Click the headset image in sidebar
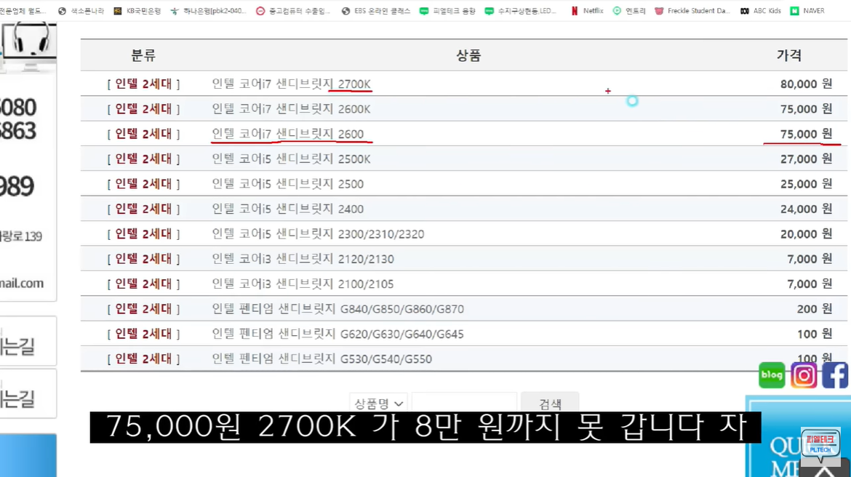 pyautogui.click(x=31, y=46)
